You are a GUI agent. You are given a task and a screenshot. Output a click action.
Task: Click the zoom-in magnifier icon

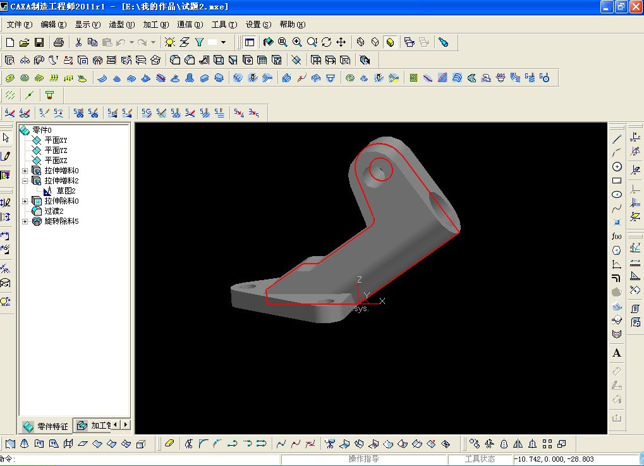coord(297,42)
